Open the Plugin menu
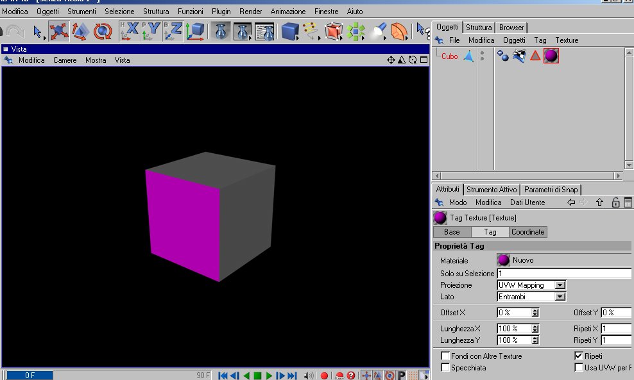634x380 pixels. [221, 12]
